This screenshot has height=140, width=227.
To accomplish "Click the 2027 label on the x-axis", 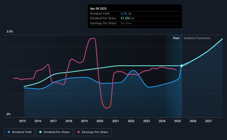I will point(208,121).
